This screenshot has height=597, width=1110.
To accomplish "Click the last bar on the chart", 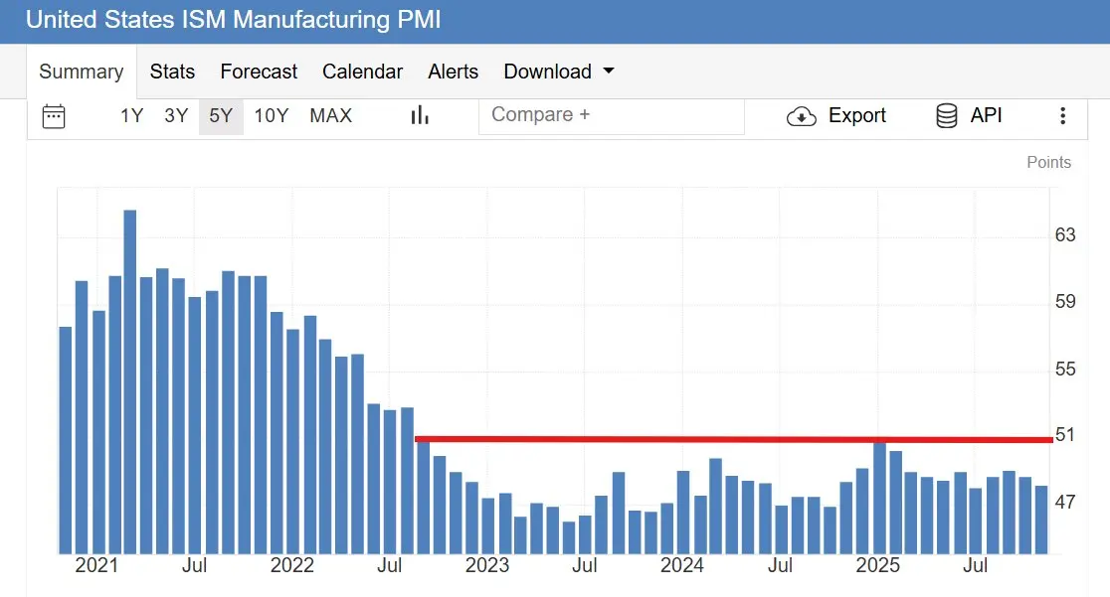I will (x=1041, y=520).
